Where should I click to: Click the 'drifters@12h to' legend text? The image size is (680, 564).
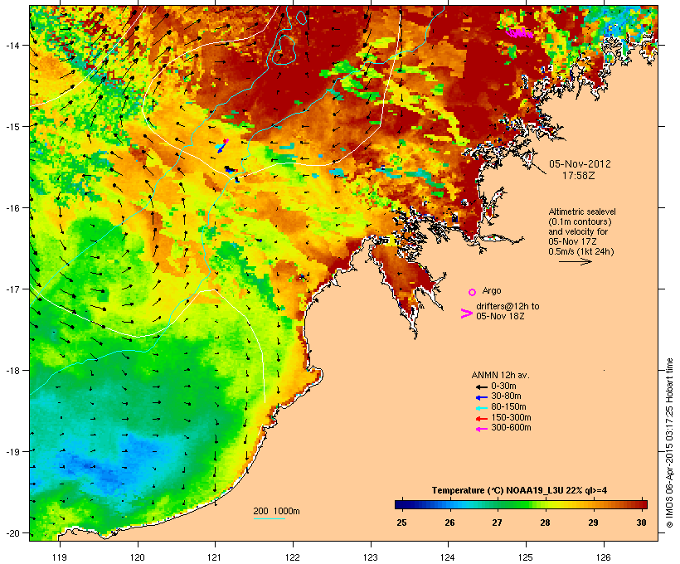coord(508,306)
